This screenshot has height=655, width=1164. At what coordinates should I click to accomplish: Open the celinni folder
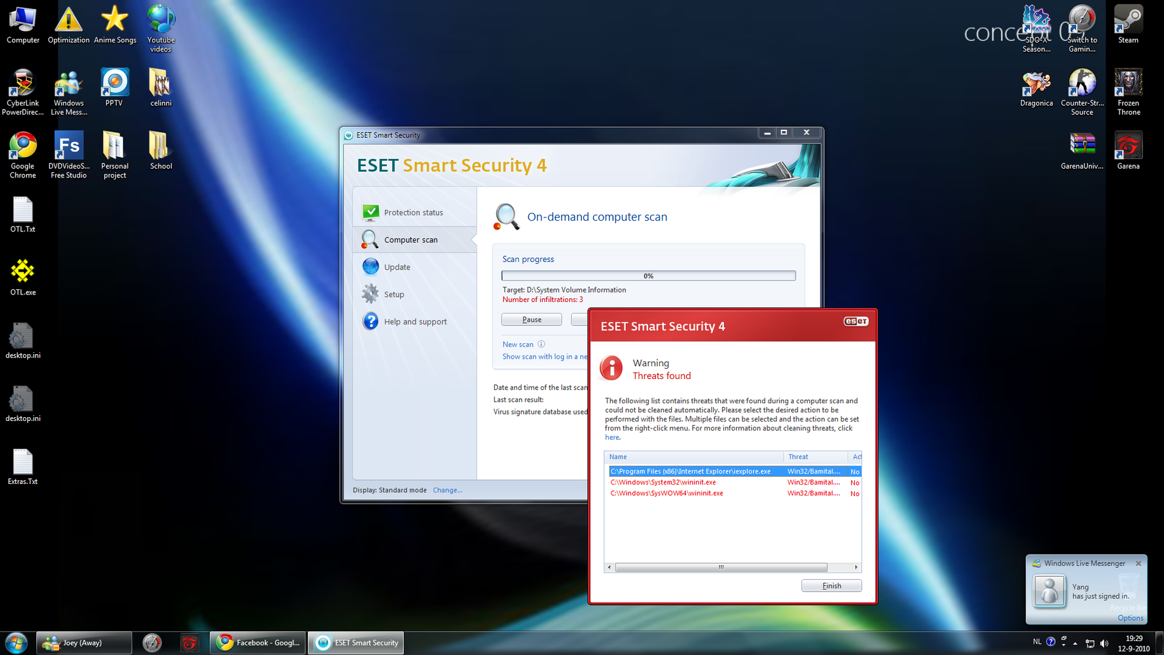pos(160,88)
